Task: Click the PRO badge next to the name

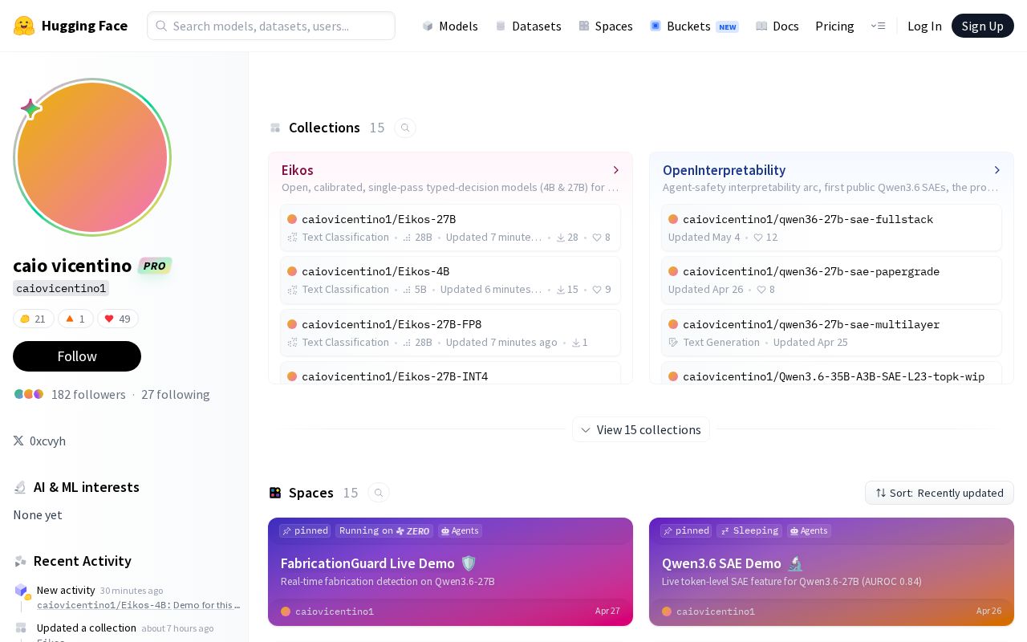Action: click(x=155, y=266)
